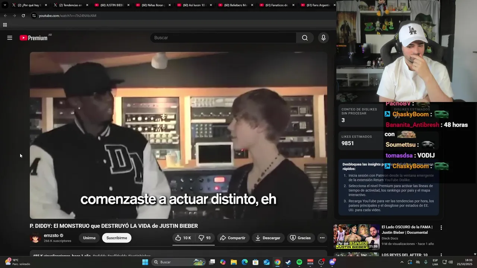Subscribe with the Suscribirme button
477x268 pixels.
(117, 238)
